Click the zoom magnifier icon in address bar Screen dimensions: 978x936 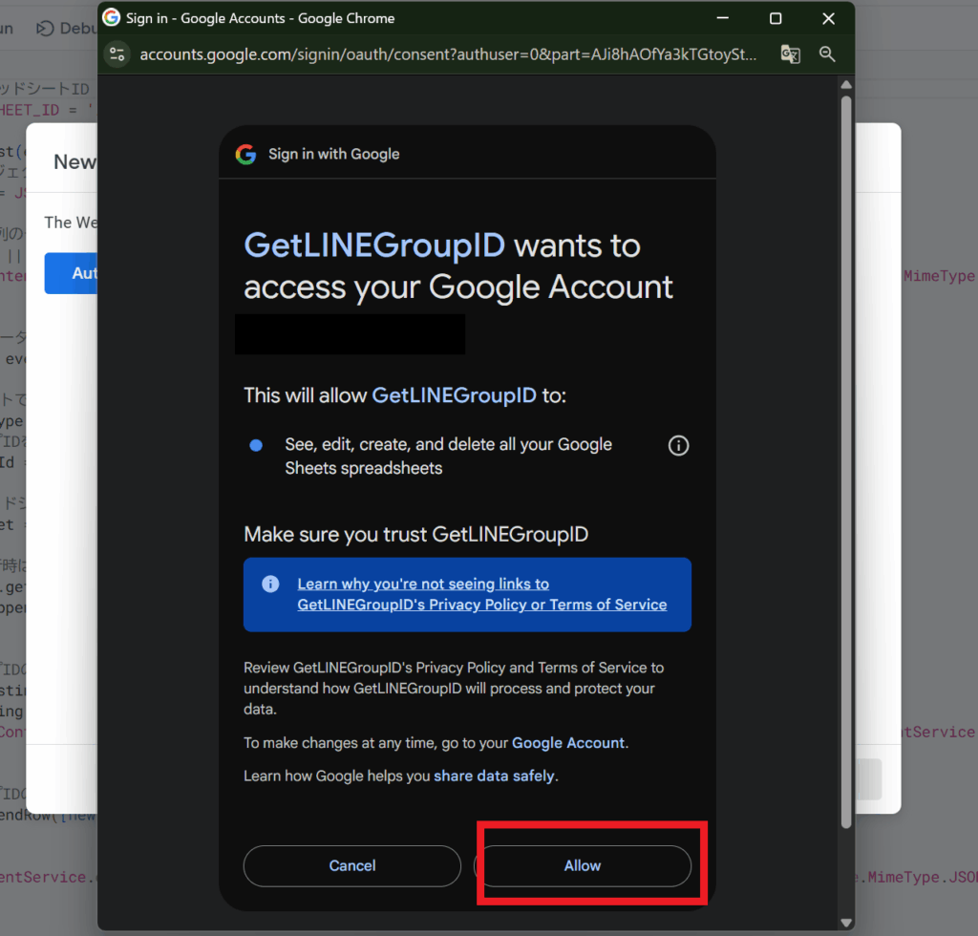[827, 54]
